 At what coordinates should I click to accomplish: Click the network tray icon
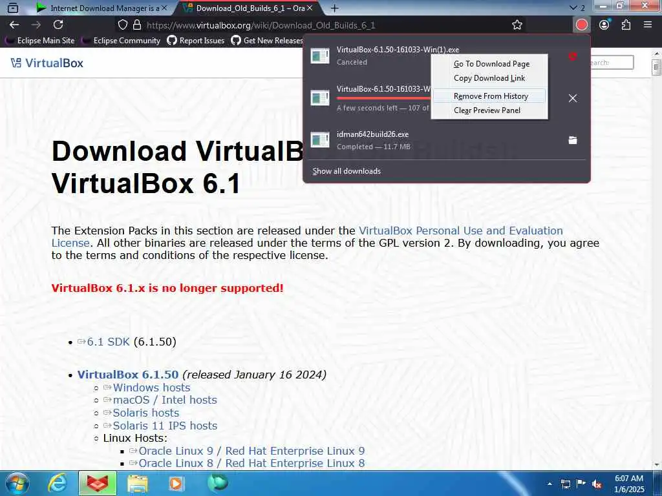click(x=565, y=484)
